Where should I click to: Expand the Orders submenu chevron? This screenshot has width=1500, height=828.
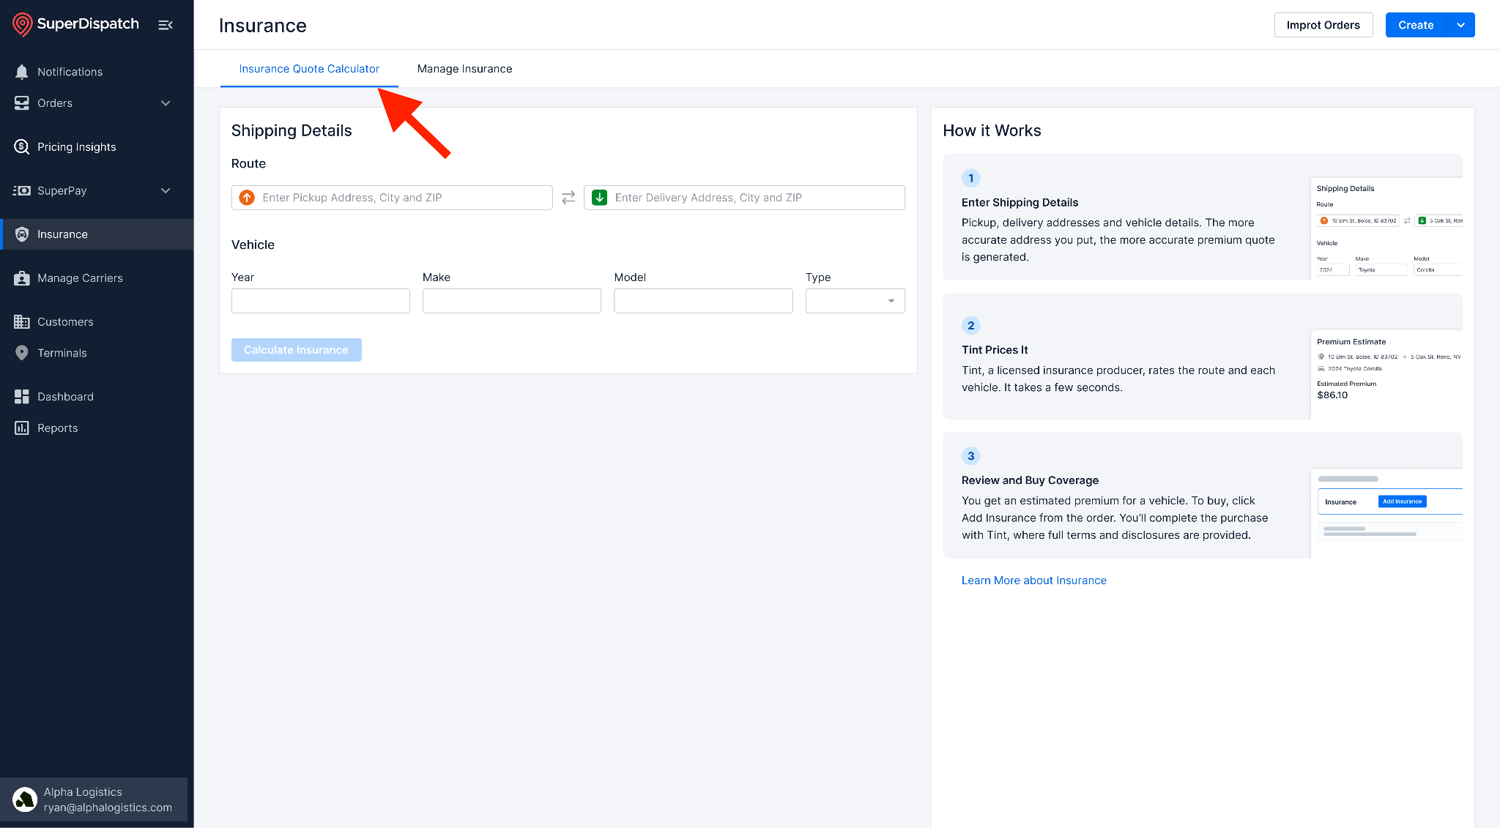click(166, 103)
